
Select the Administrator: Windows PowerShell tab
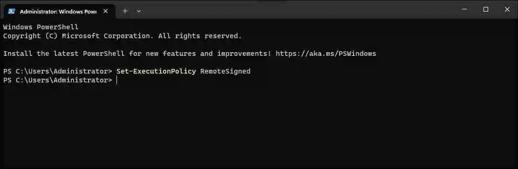tap(59, 11)
